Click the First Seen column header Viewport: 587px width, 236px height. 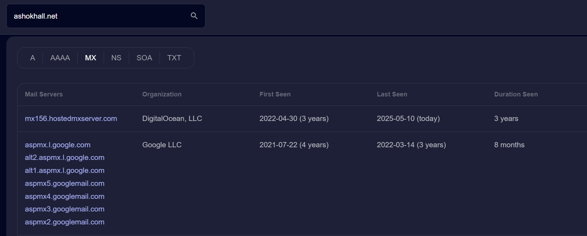click(275, 94)
